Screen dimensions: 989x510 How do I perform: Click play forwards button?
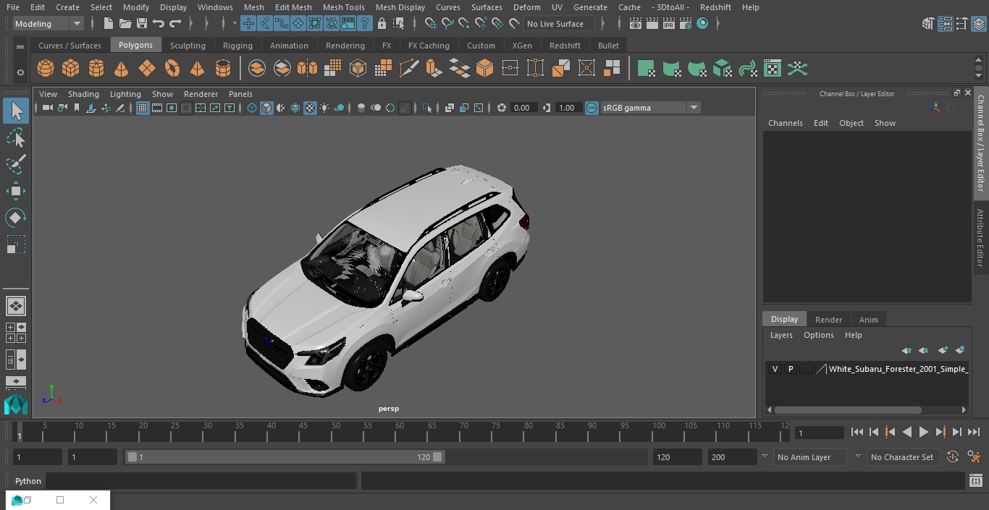(924, 432)
